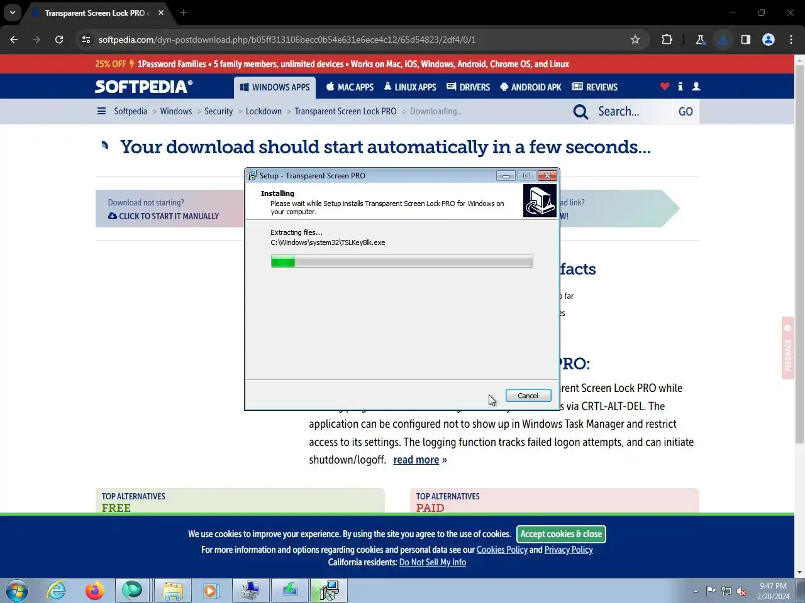Launch Firefox from taskbar
This screenshot has height=603, width=805.
pyautogui.click(x=94, y=590)
